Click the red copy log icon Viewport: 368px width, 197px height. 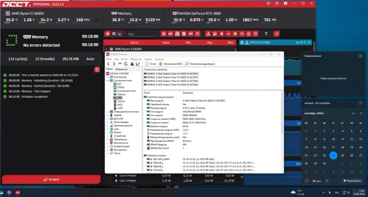pos(97,70)
